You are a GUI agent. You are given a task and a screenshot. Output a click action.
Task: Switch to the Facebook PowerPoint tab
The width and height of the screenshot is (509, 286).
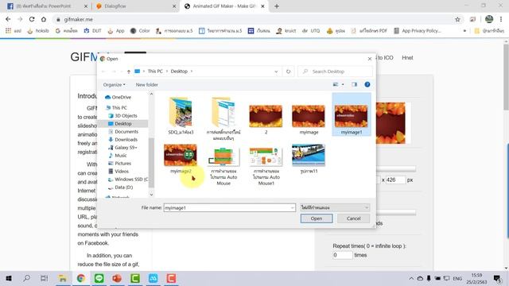46,6
